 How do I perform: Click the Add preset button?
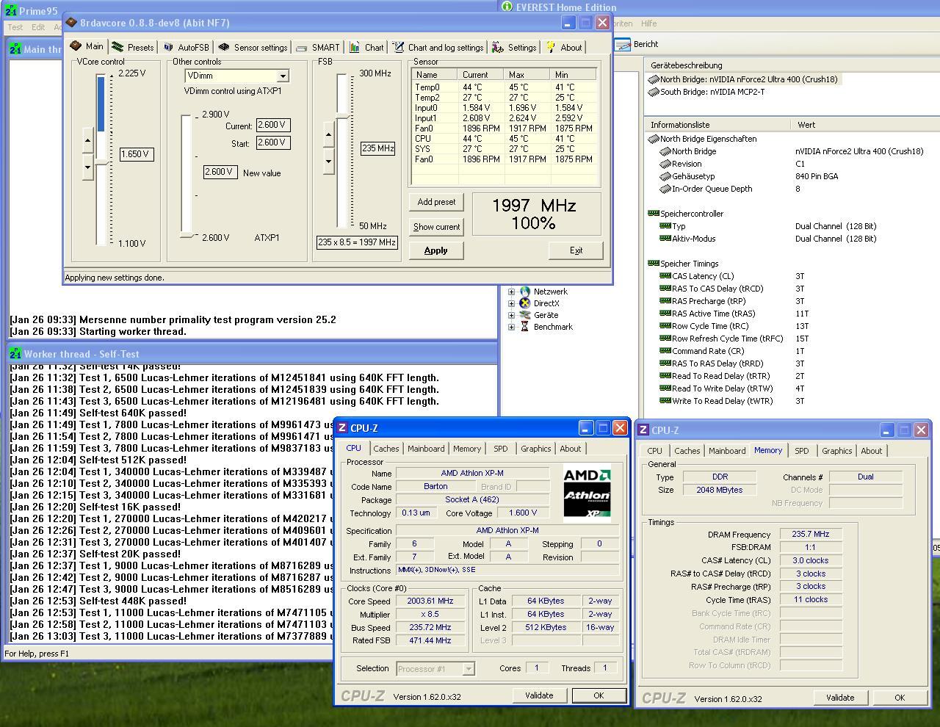pos(436,202)
